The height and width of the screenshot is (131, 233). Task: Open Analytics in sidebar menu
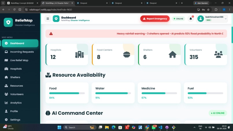point(20,103)
